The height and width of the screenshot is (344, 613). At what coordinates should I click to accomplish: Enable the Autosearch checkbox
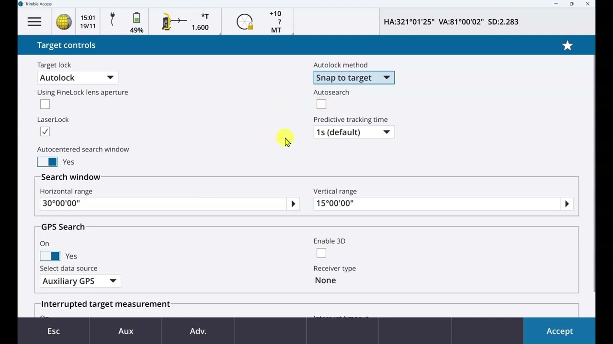tap(321, 104)
